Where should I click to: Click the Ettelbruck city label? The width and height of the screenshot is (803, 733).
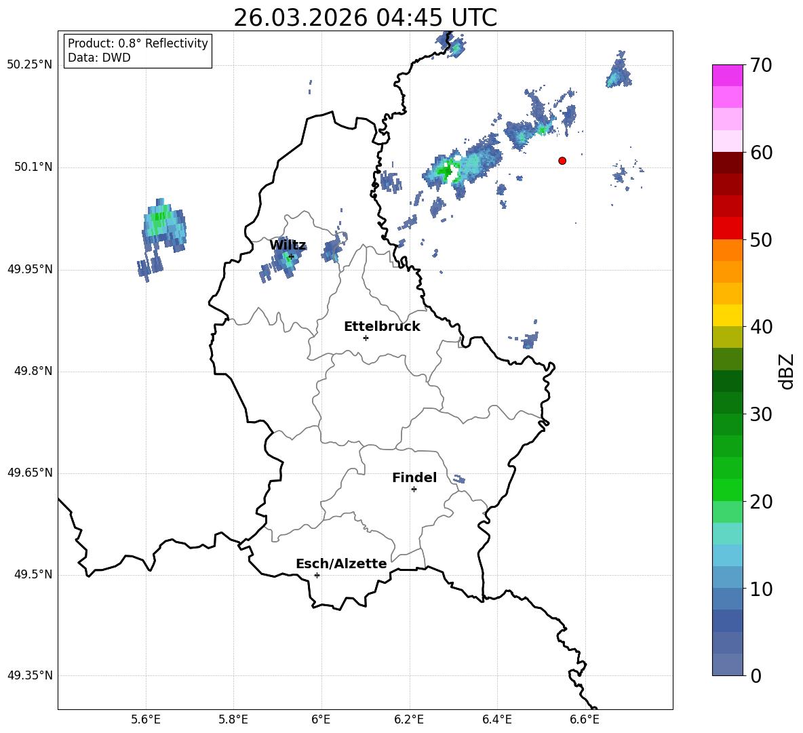[382, 327]
